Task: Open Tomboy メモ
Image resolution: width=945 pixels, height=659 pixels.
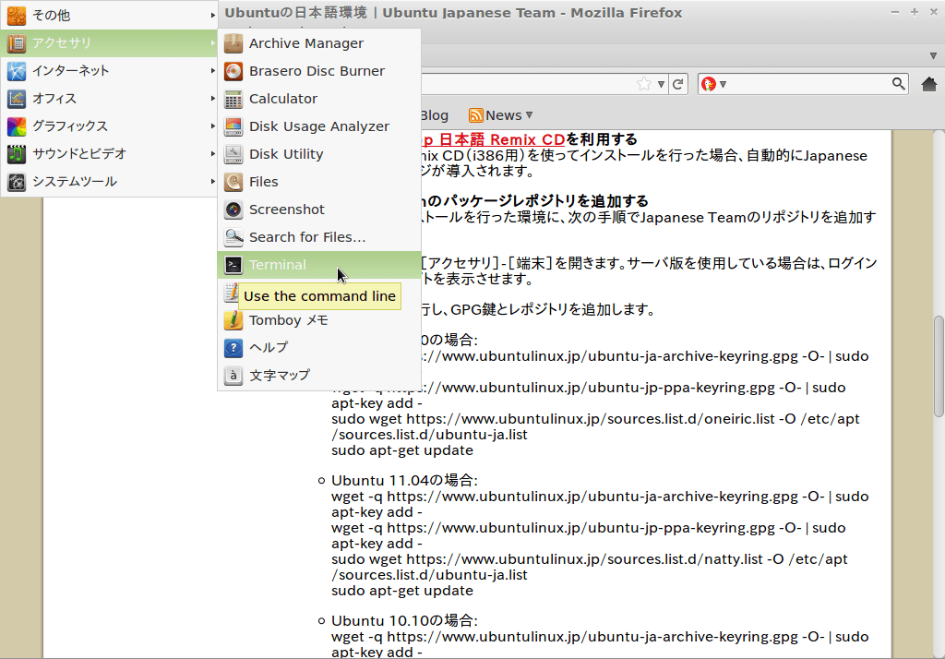Action: point(318,320)
